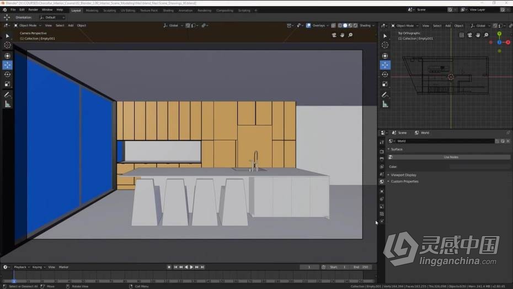Screen dimensions: 513x289
Task: Open the Object properties tab icon
Action: (382, 191)
